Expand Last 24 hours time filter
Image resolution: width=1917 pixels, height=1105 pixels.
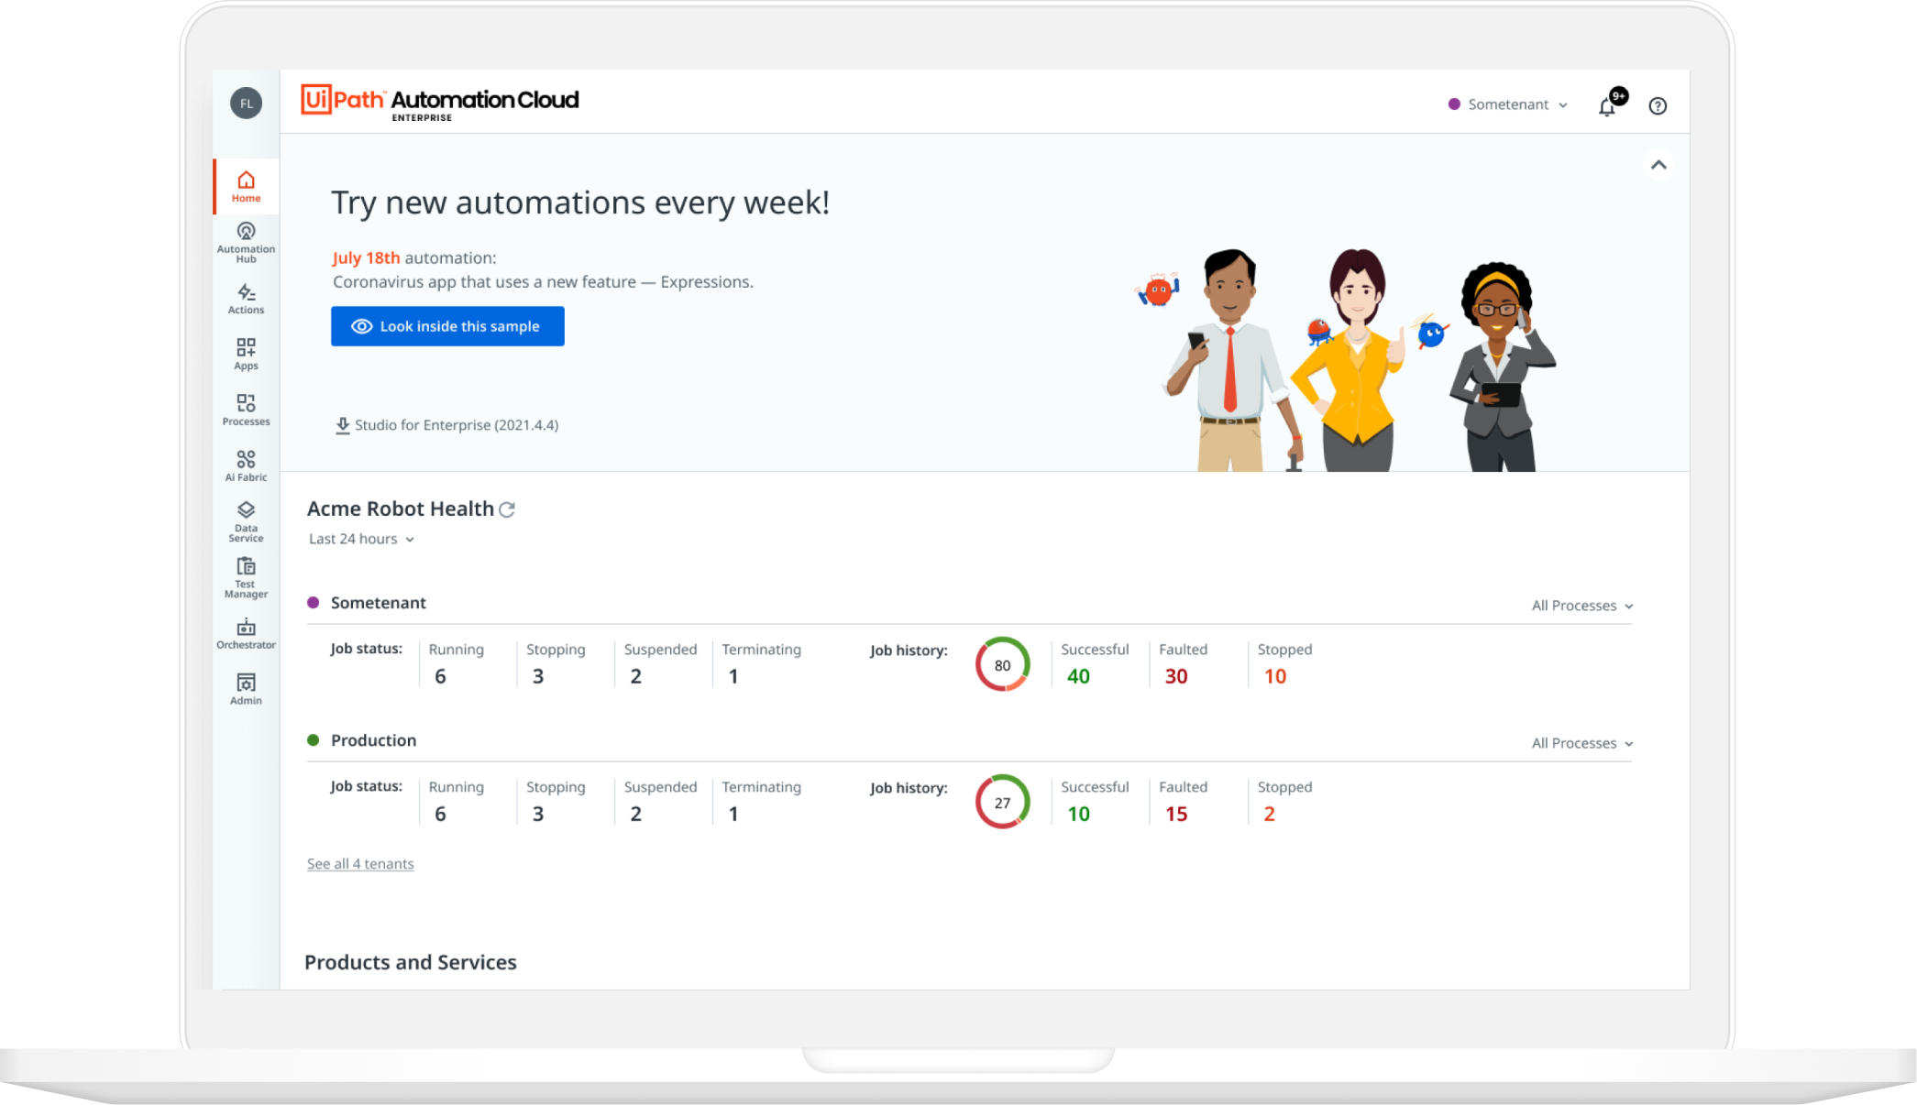tap(361, 539)
